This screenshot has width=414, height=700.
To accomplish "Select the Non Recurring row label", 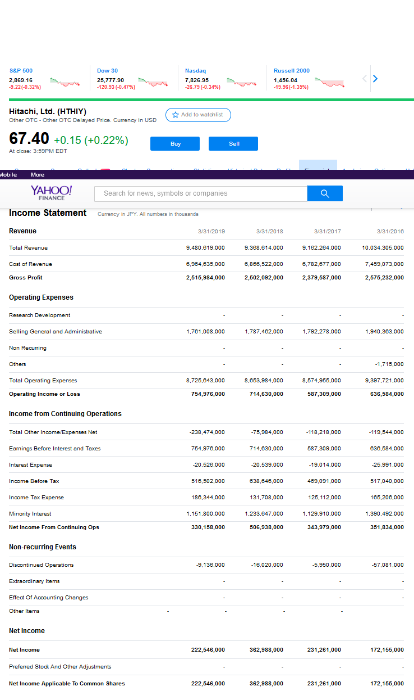I will click(27, 348).
